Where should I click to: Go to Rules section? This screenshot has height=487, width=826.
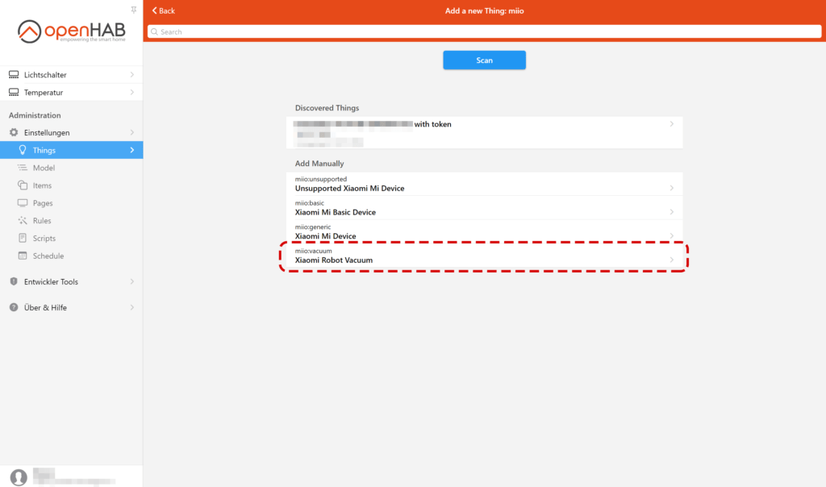tap(71, 221)
